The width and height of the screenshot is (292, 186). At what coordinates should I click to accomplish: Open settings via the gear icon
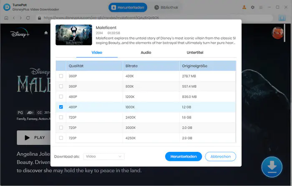point(252,7)
